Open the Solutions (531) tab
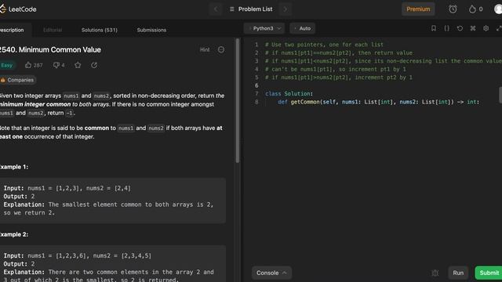Viewport: 502px width, 282px height. tap(100, 30)
